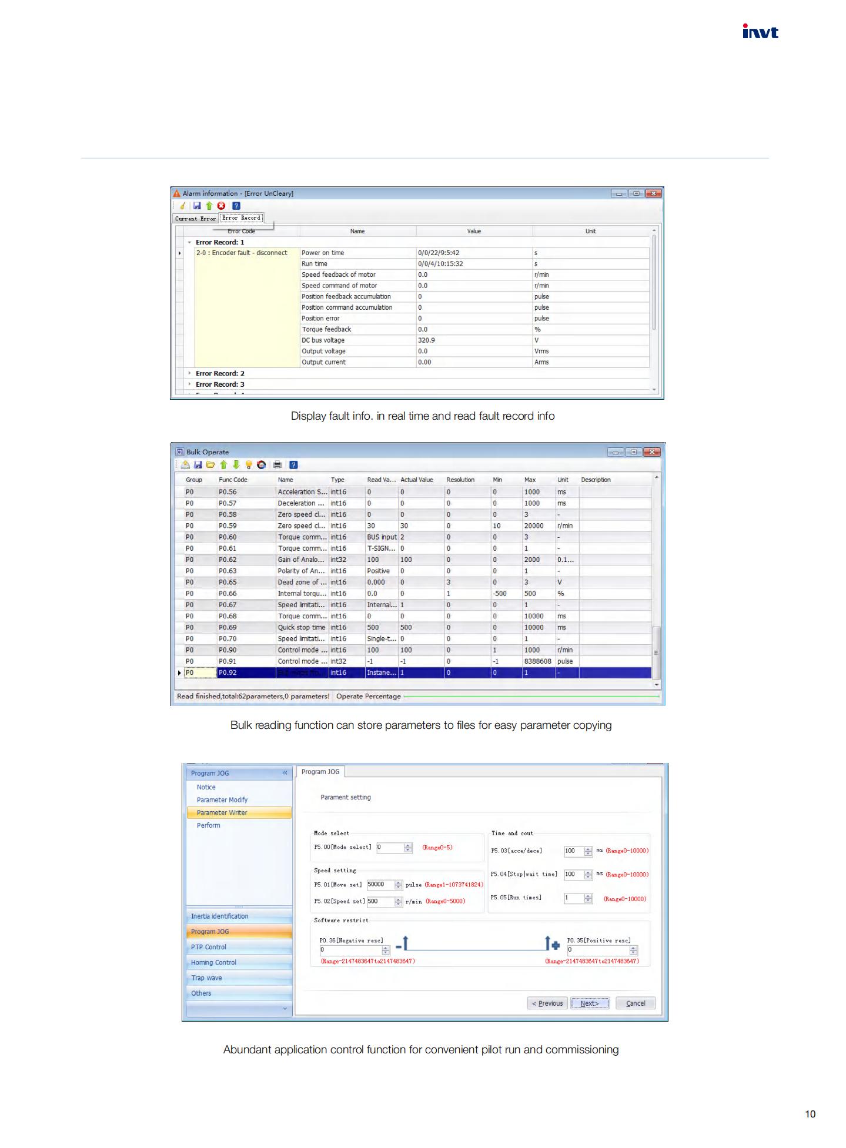This screenshot has height=1148, width=846.
Task: Click the Read Va... column header in Bulk Operate
Action: (382, 480)
